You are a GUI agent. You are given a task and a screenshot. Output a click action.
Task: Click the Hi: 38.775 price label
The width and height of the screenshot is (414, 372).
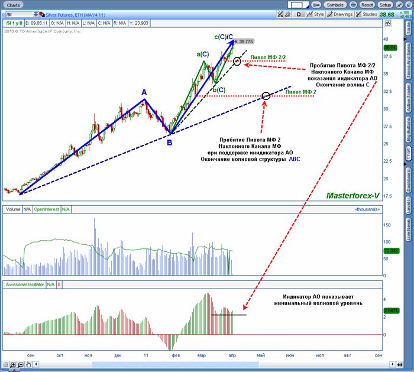click(x=244, y=41)
